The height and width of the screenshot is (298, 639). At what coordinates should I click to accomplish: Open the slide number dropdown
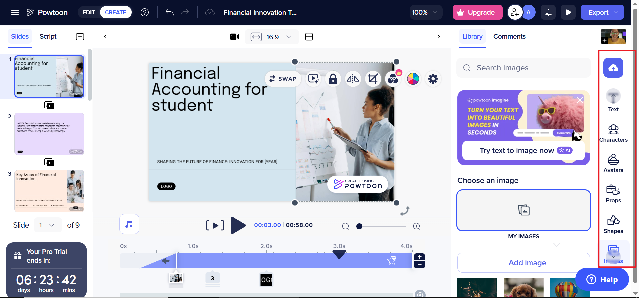(48, 225)
